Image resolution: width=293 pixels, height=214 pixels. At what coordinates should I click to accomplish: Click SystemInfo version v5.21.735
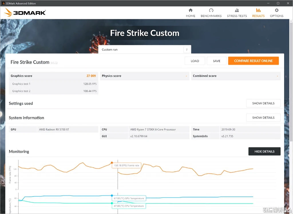[x=227, y=136]
